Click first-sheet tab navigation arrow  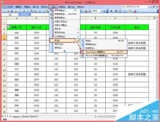pyautogui.click(x=3, y=116)
